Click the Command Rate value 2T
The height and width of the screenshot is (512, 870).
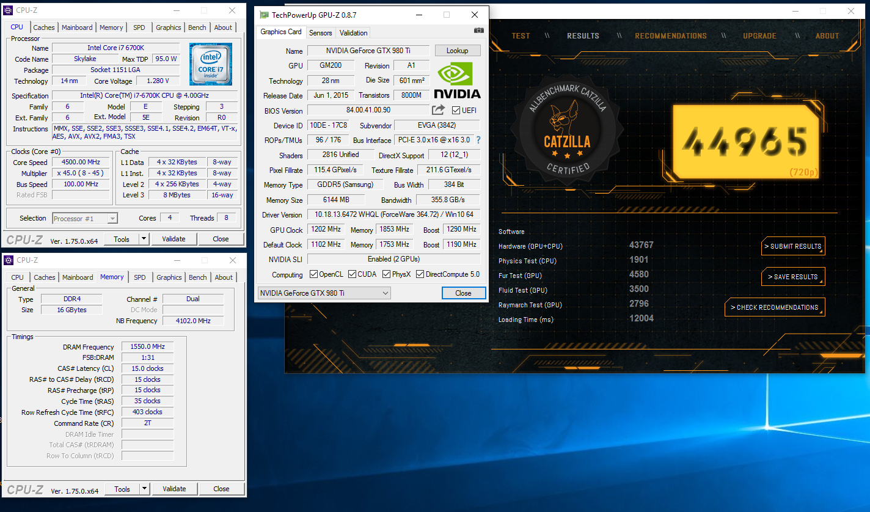[x=147, y=423]
